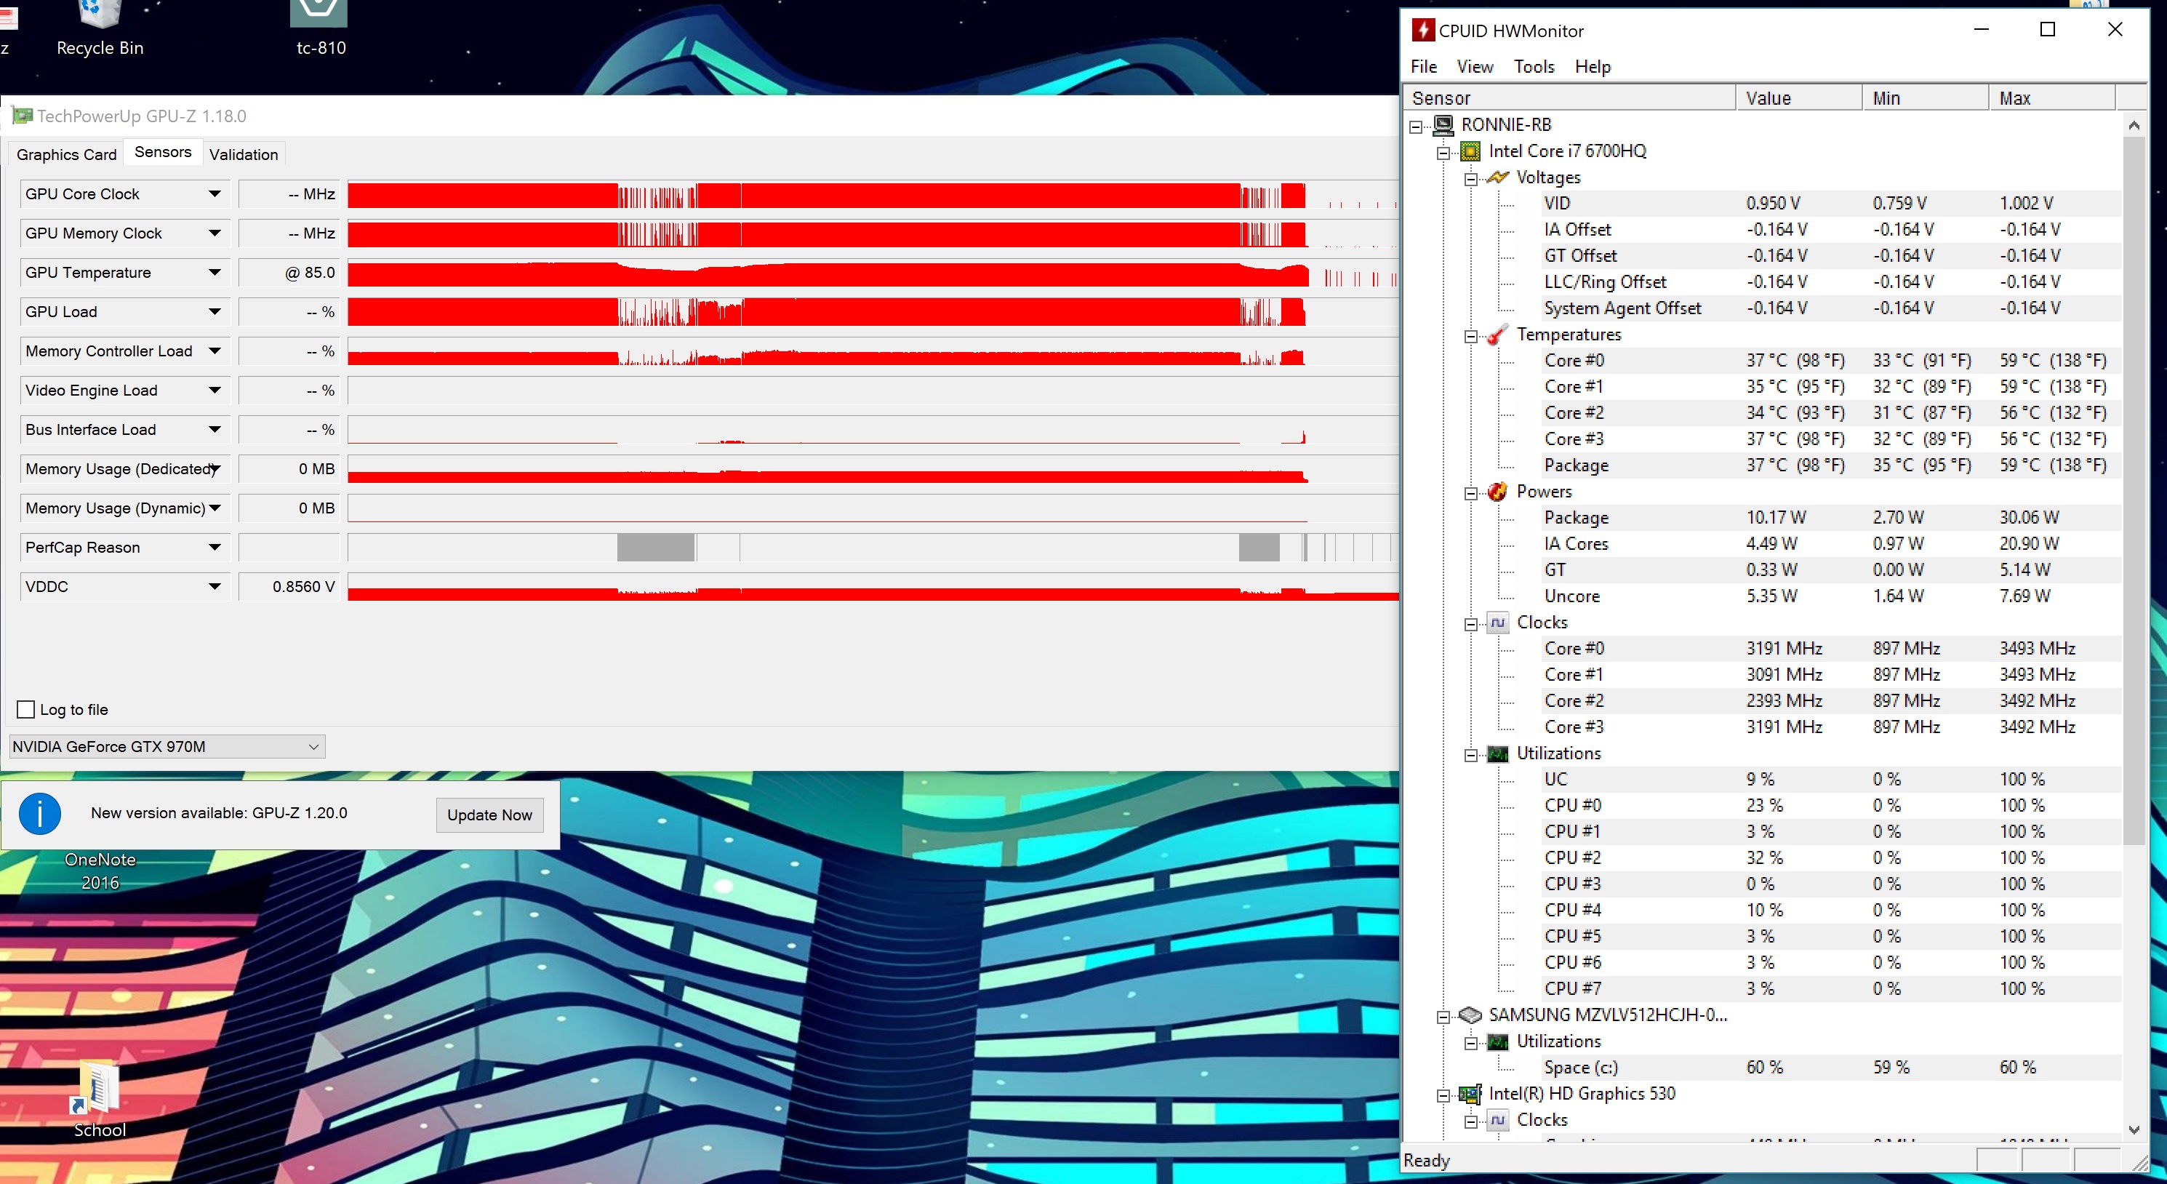Click the Update Now button

(489, 815)
